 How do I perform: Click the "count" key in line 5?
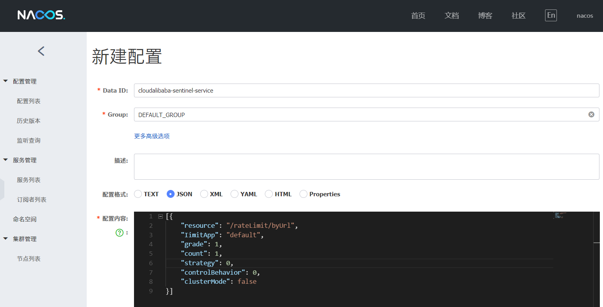194,254
